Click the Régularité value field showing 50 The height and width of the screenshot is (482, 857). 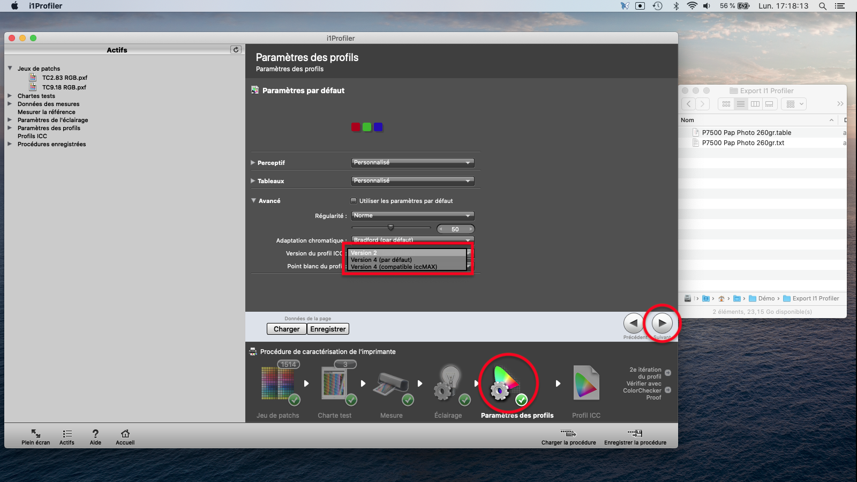click(455, 229)
